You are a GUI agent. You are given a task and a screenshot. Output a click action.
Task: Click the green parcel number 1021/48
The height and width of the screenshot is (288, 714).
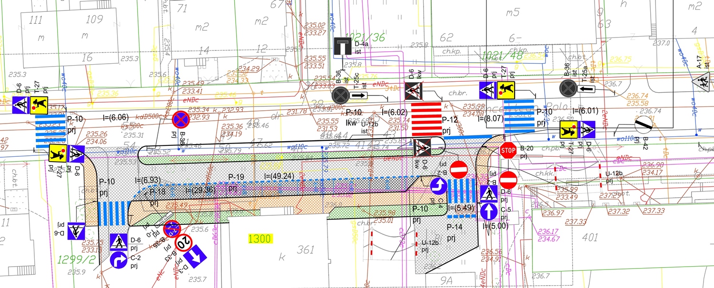[503, 56]
